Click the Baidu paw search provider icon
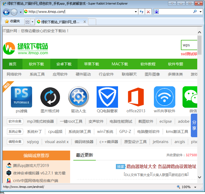 (x=157, y=12)
